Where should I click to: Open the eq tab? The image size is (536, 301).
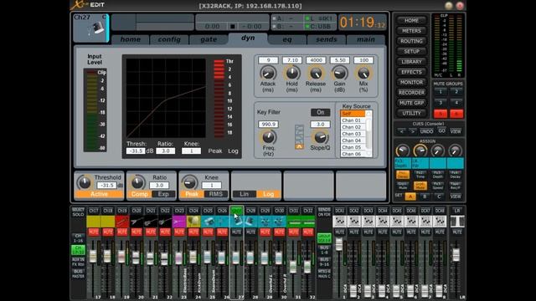pyautogui.click(x=287, y=39)
